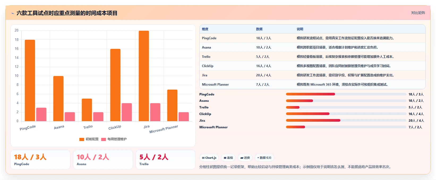Click the Jira progress bar
The image size is (436, 180).
[x=346, y=120]
